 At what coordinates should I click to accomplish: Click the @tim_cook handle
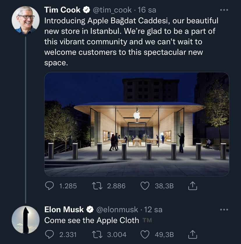coord(112,10)
